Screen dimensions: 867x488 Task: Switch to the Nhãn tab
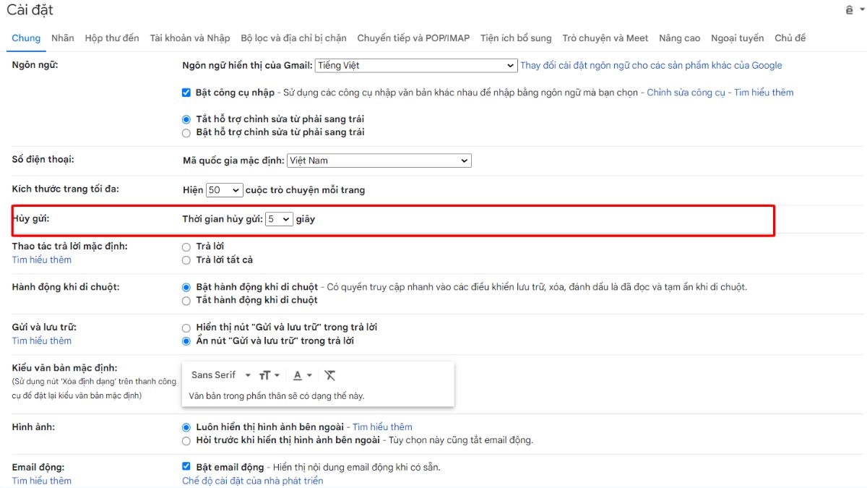tap(63, 38)
